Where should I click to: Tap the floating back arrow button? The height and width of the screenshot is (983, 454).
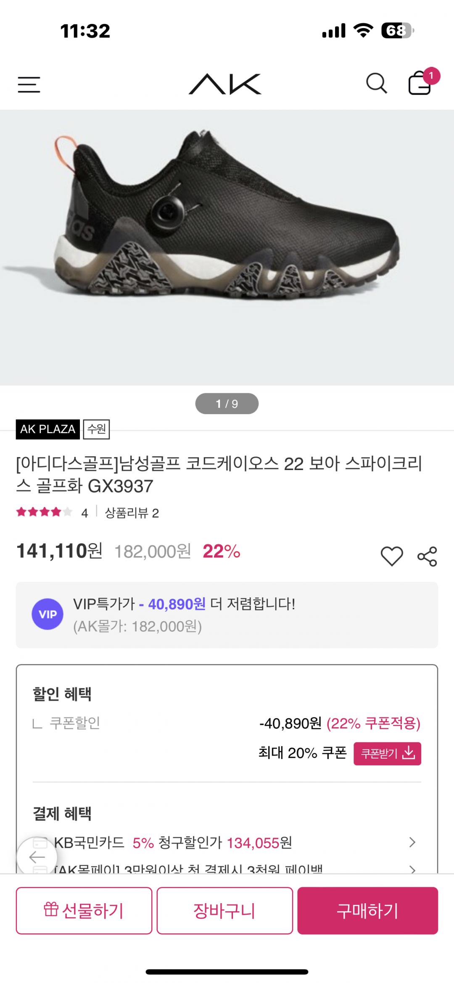(x=37, y=857)
